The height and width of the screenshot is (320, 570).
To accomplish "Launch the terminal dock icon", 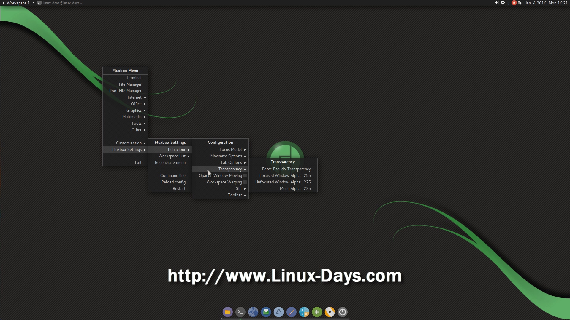I will point(240,312).
